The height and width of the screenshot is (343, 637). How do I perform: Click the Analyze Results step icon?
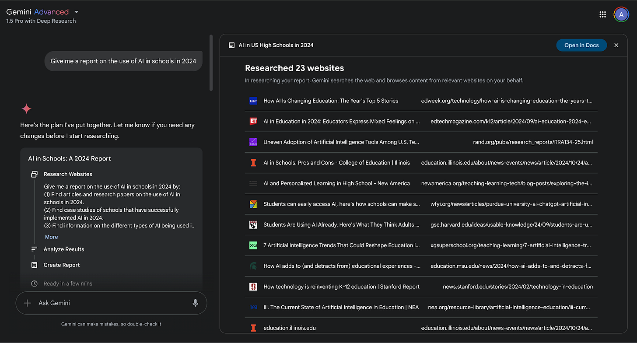click(34, 249)
